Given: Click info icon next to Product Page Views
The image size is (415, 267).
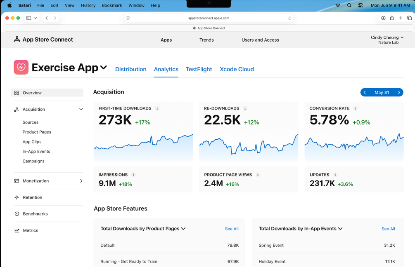Looking at the screenshot, I should [258, 175].
